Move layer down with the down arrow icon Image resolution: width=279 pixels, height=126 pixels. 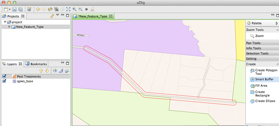pyautogui.click(x=47, y=71)
